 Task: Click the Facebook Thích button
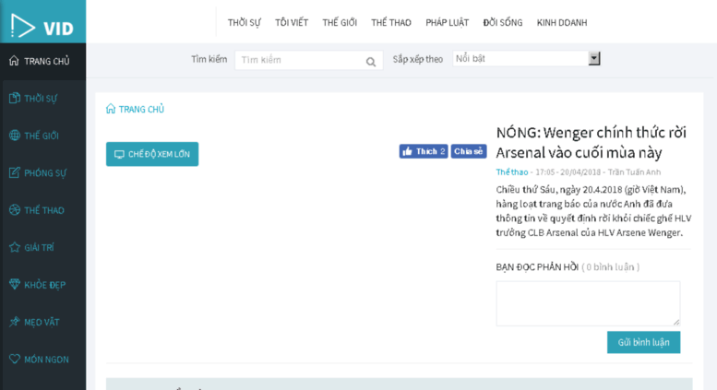(x=424, y=151)
